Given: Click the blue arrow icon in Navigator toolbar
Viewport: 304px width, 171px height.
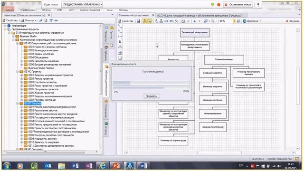Looking at the screenshot, I should (x=41, y=20).
